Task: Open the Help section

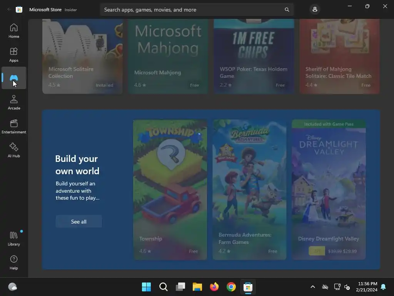Action: tap(14, 262)
